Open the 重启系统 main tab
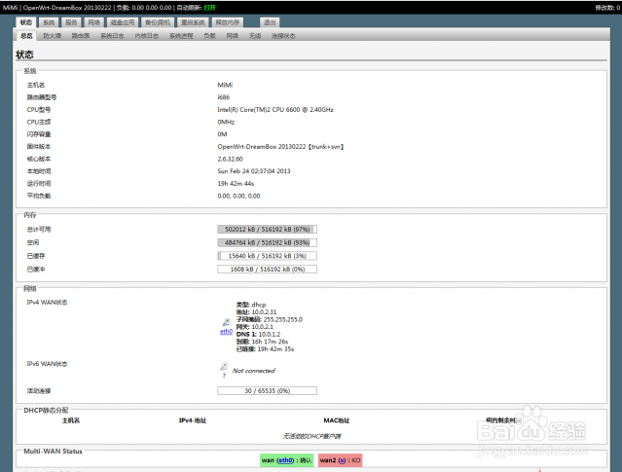The width and height of the screenshot is (622, 472). [x=193, y=22]
